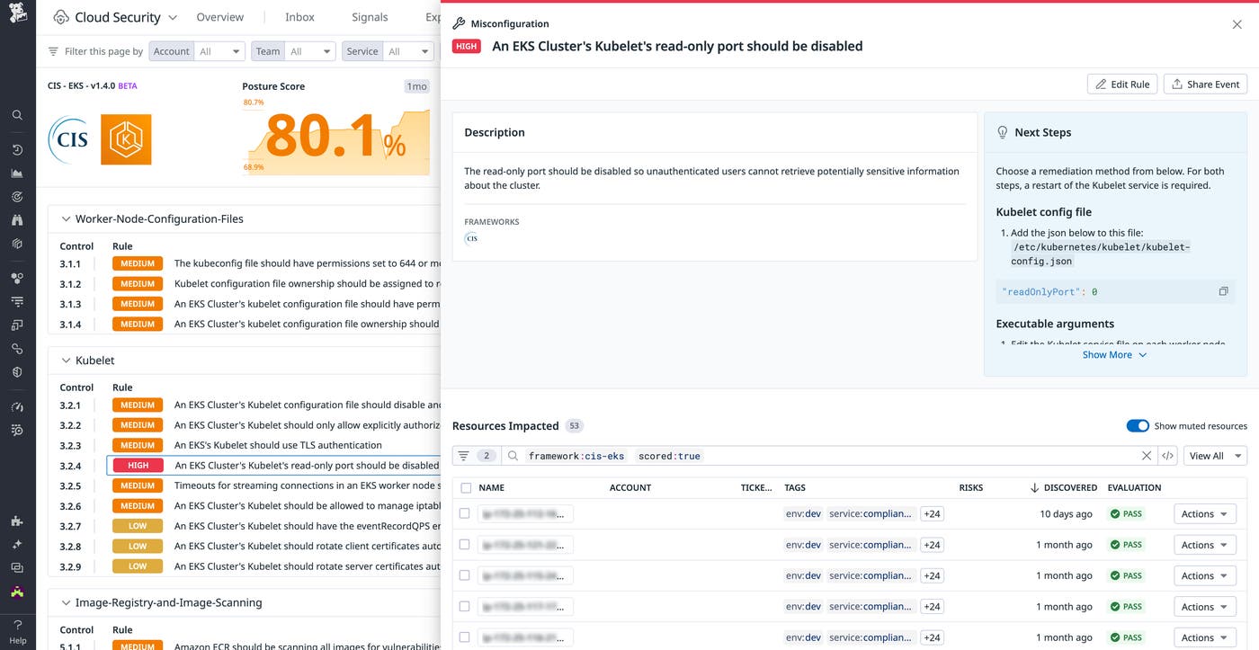Clear the search query with the X icon
1259x650 pixels.
tap(1147, 455)
